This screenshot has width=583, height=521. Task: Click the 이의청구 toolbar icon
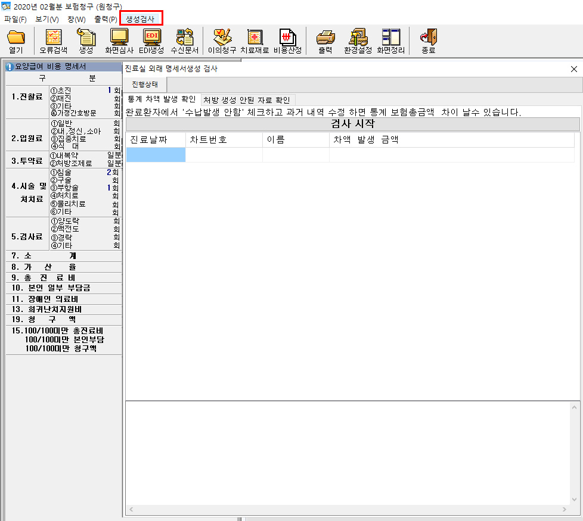coord(222,40)
